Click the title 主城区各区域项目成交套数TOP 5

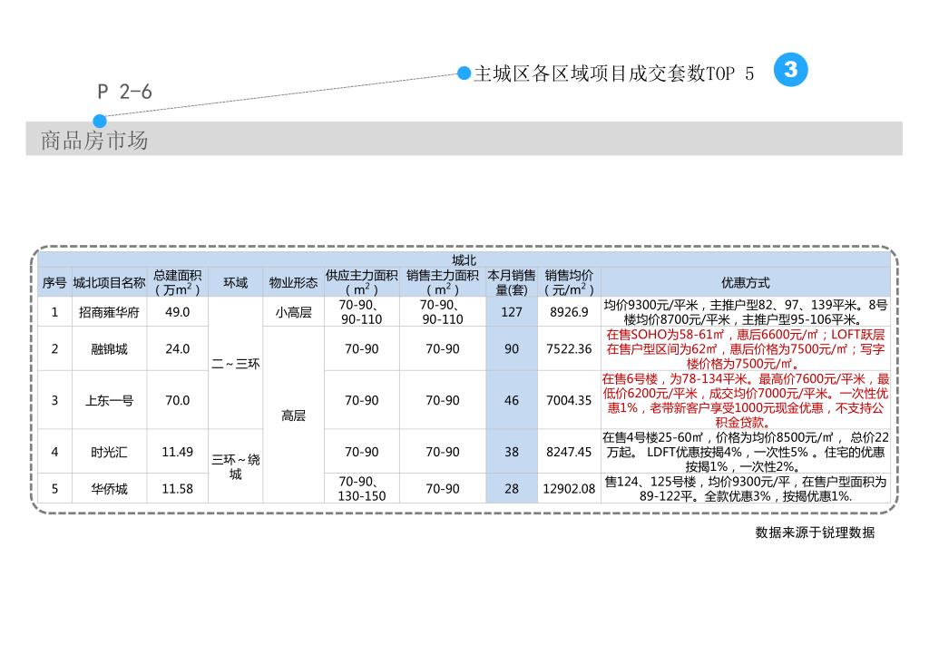(614, 73)
